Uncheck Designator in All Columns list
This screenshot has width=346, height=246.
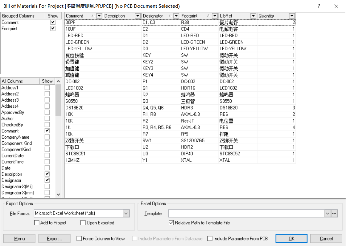(x=47, y=180)
